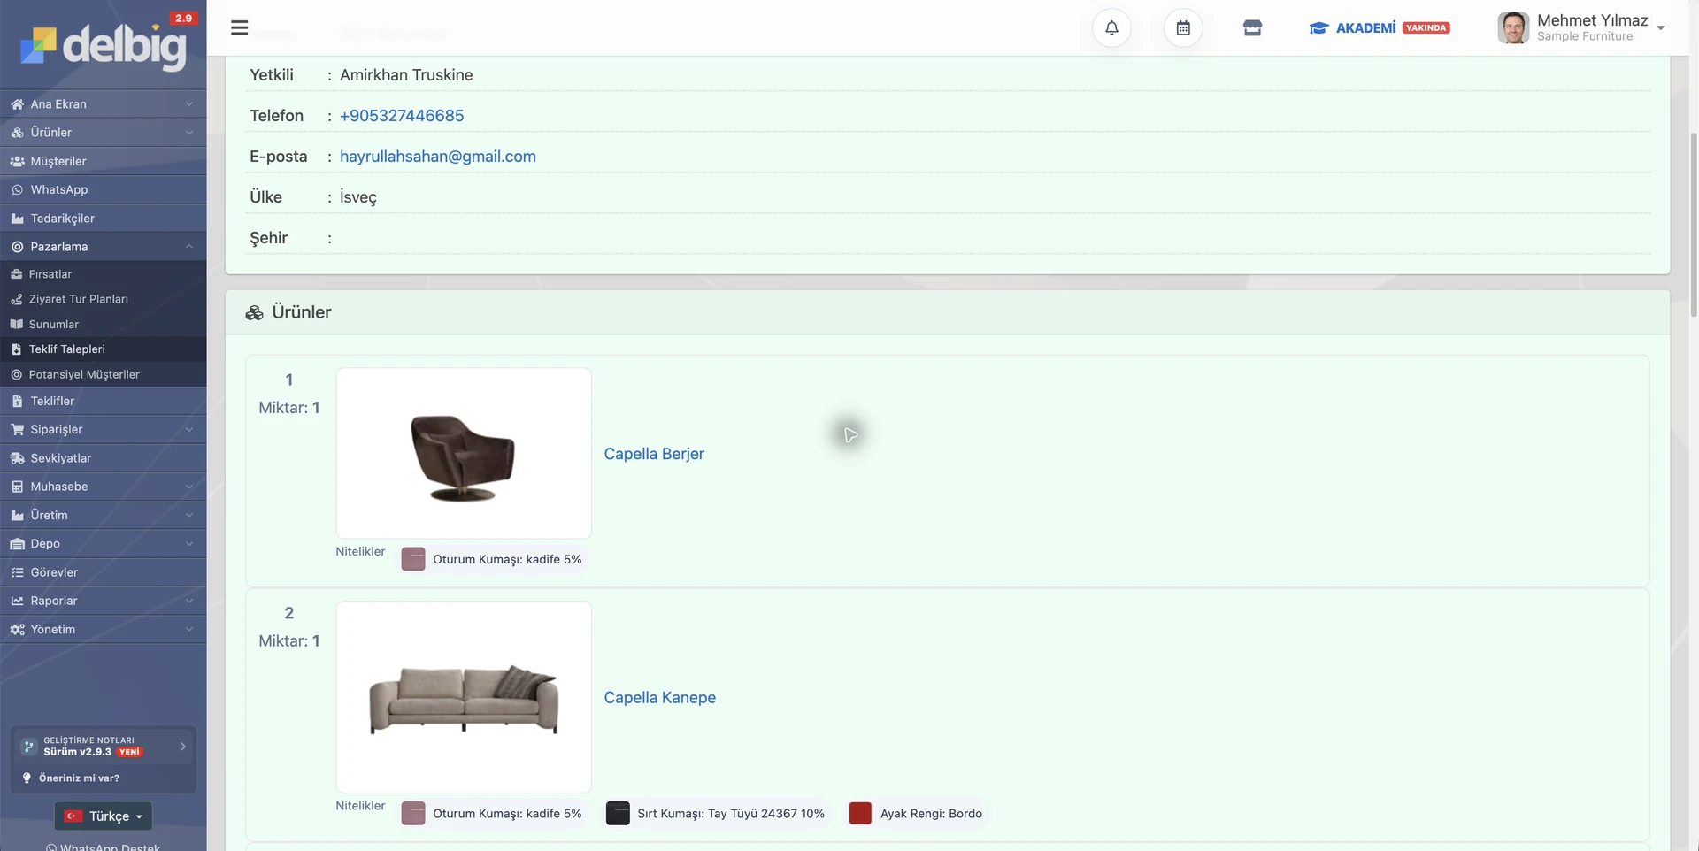1699x851 pixels.
Task: Click the Raporlar chart icon
Action: pos(17,601)
